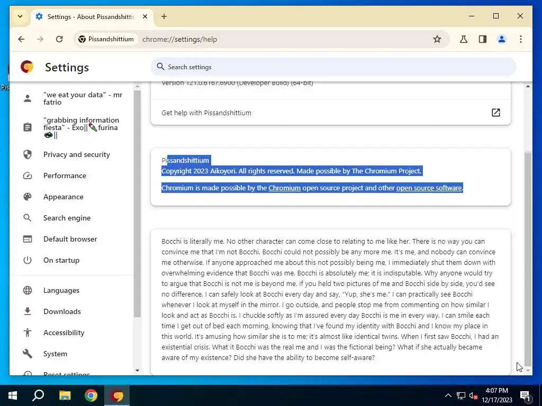The width and height of the screenshot is (542, 406).
Task: Click the magnifier icon in search settings
Action: coord(160,67)
